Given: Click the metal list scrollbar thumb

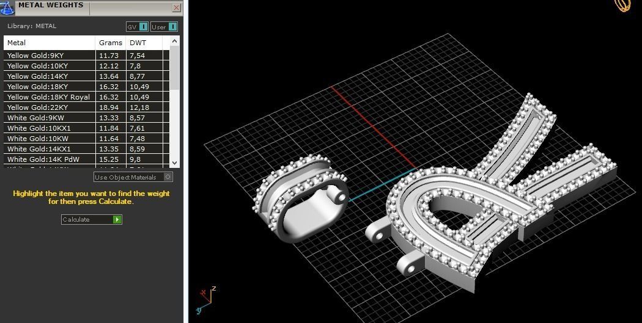Looking at the screenshot, I should (174, 68).
